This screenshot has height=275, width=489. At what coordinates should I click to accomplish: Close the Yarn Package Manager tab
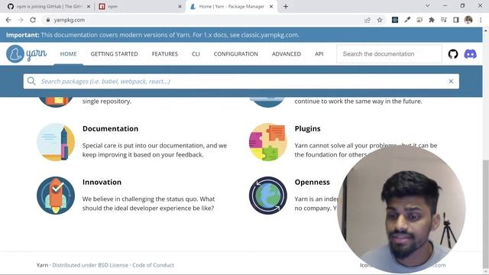point(271,7)
